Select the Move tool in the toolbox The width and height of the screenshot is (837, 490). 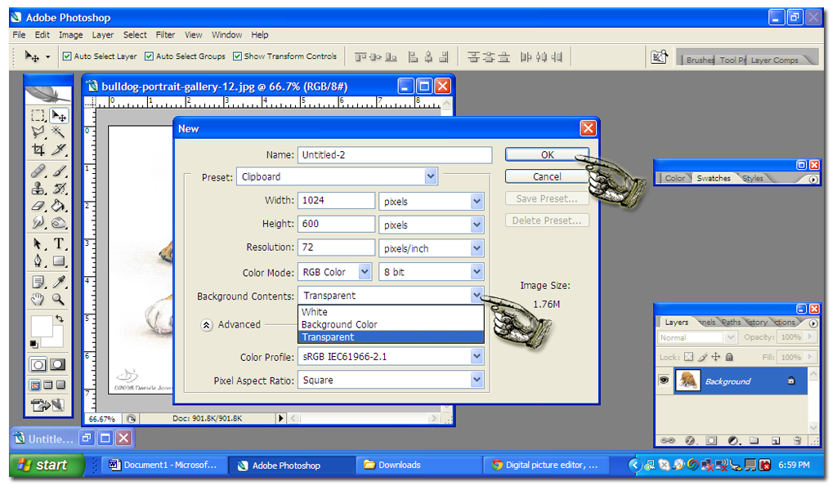(58, 116)
